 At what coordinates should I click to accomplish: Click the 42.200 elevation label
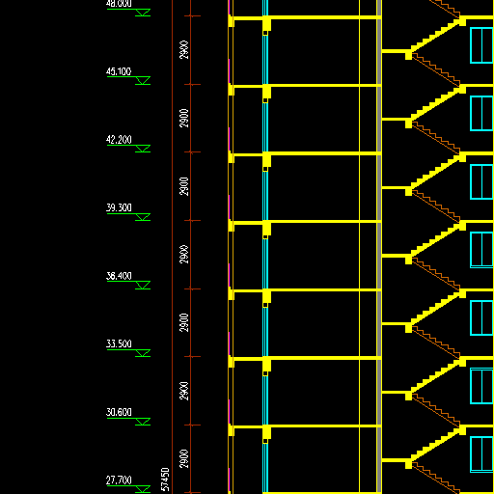point(119,140)
